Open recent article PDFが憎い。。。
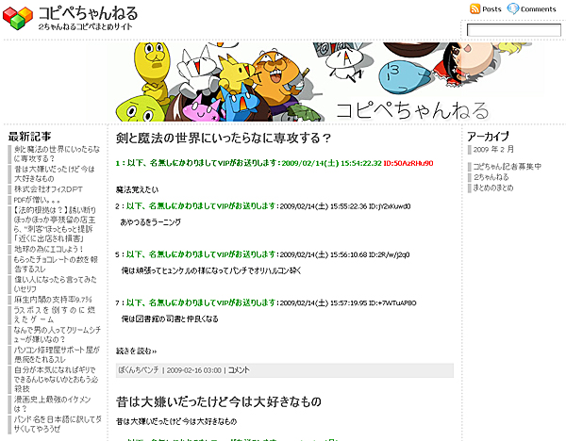The width and height of the screenshot is (566, 441). point(38,200)
